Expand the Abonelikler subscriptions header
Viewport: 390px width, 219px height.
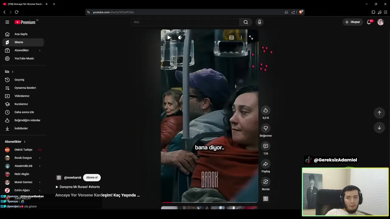pyautogui.click(x=15, y=142)
